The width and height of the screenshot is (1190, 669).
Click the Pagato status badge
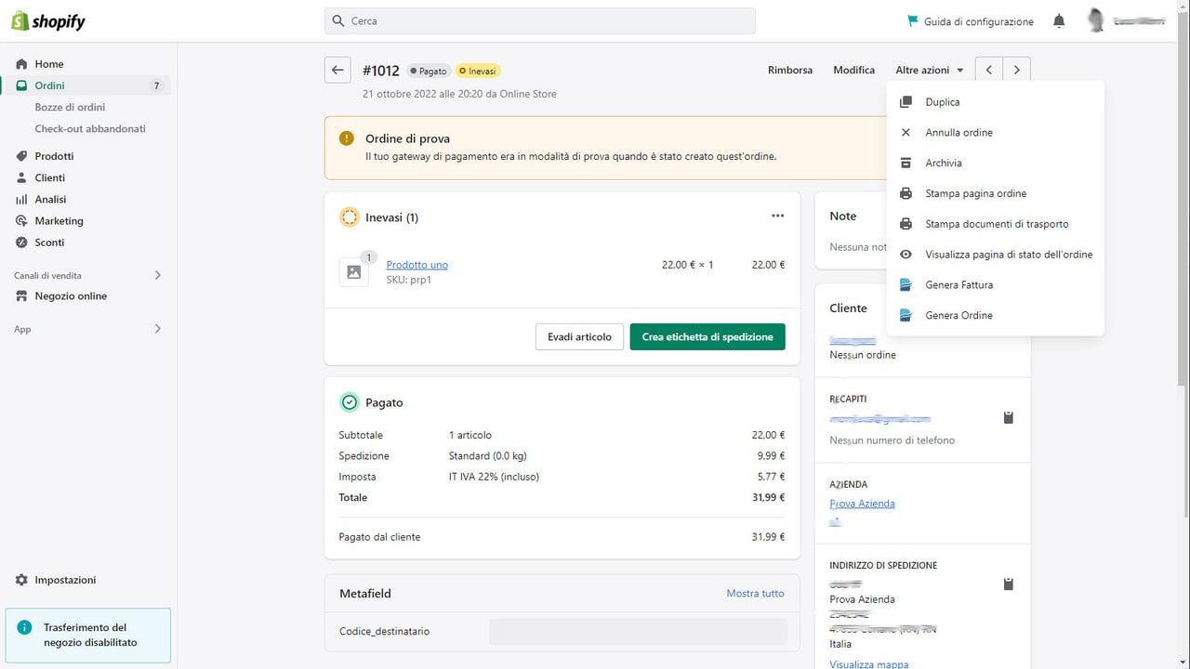[x=429, y=71]
